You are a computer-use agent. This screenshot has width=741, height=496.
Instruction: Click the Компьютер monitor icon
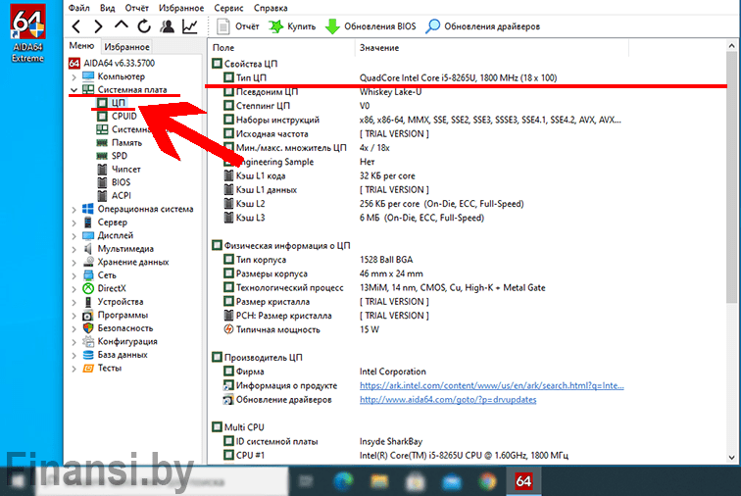click(x=88, y=76)
